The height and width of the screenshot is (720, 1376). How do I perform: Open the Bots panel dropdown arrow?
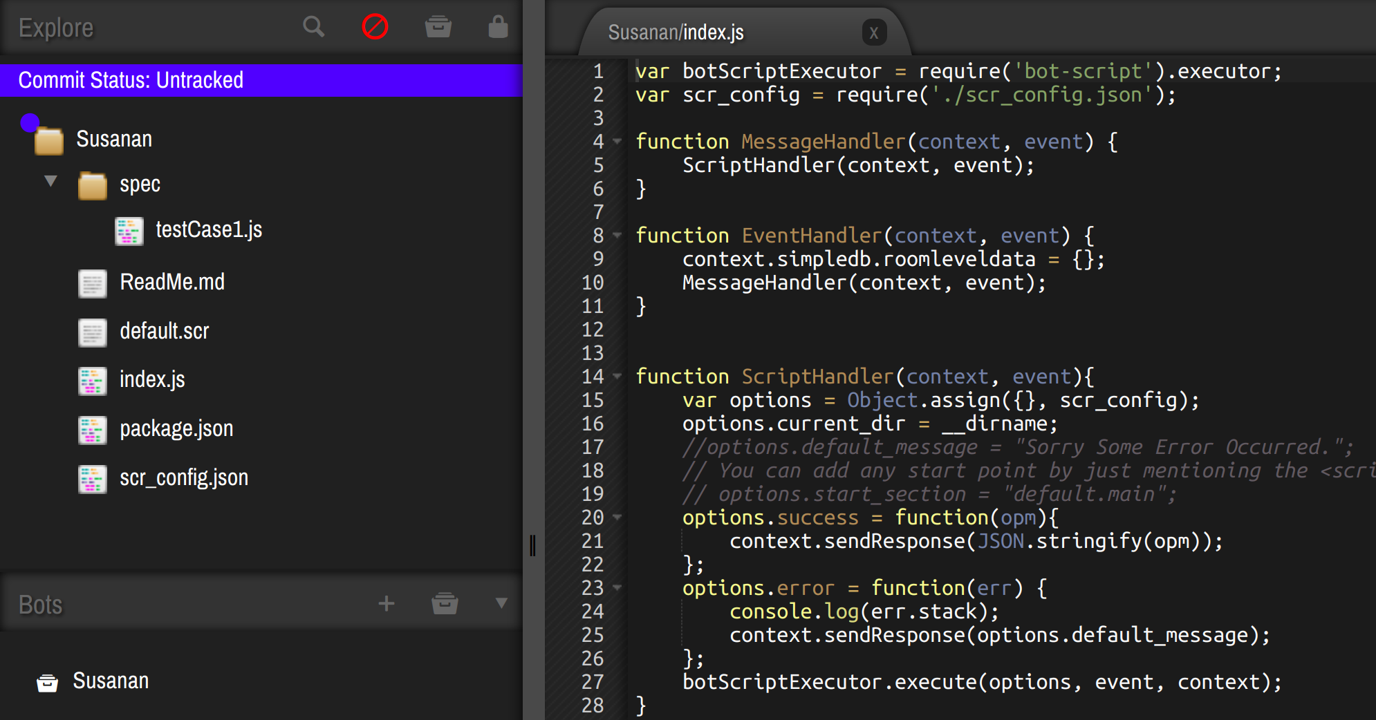pyautogui.click(x=501, y=603)
